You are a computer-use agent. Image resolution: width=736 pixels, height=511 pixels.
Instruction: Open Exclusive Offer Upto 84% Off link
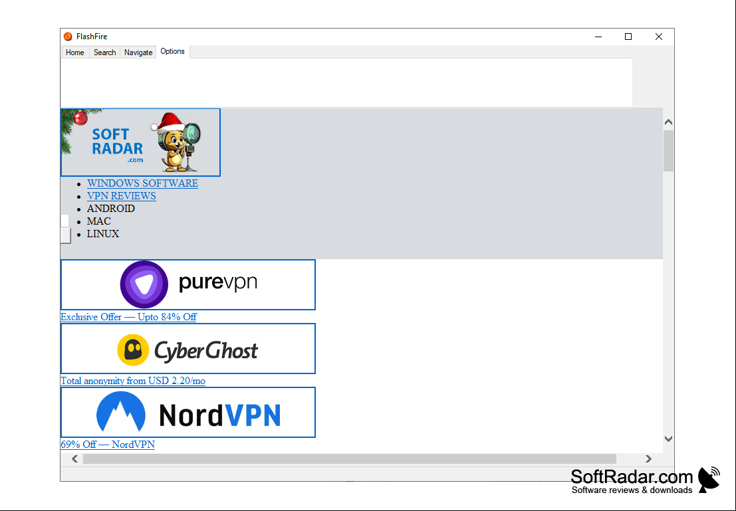point(128,317)
